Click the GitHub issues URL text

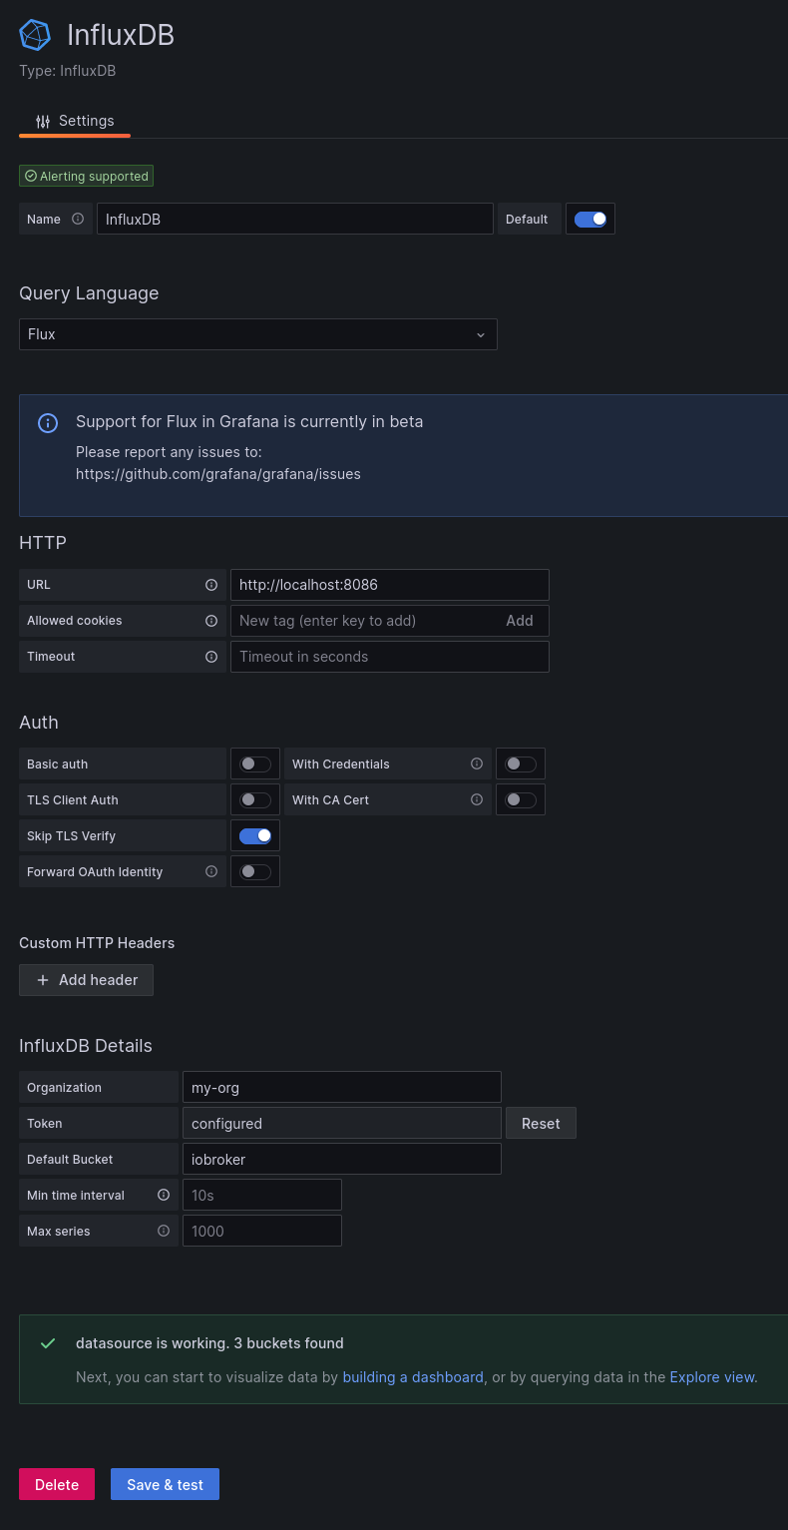[218, 474]
